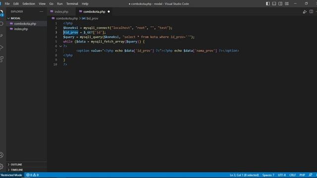317x178 pixels.
Task: Open notifications feedback icon in status bar
Action: point(311,175)
